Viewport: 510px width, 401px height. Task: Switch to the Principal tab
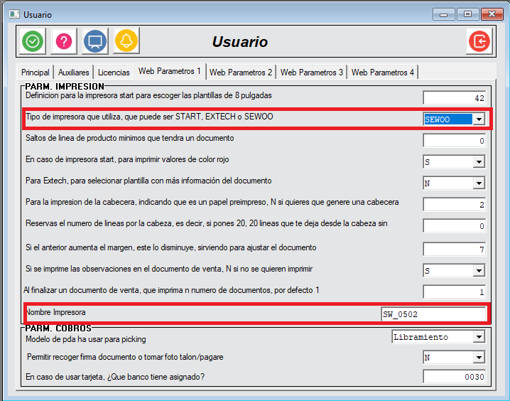pyautogui.click(x=35, y=73)
